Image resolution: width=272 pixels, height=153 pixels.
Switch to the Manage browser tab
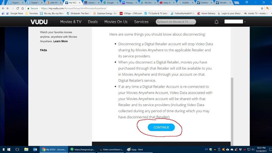point(129,3)
